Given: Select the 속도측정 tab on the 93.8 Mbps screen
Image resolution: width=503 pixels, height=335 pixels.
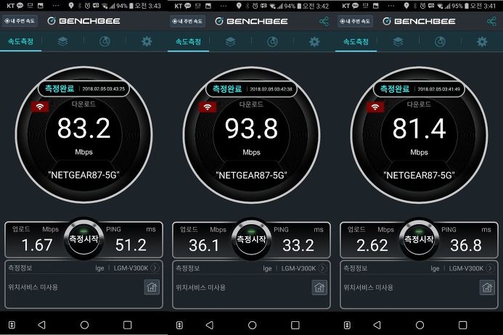Looking at the screenshot, I should coord(188,41).
